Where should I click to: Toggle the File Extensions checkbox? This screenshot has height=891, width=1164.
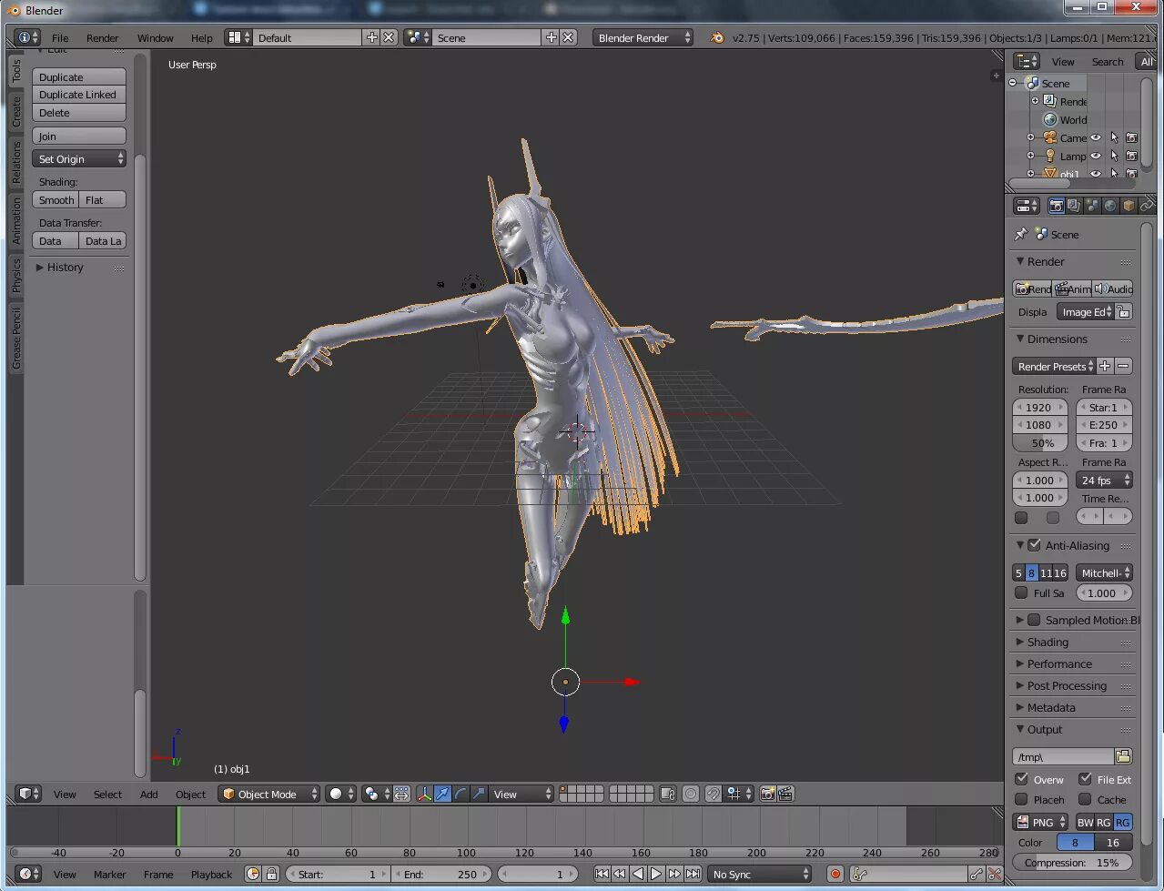pos(1085,779)
